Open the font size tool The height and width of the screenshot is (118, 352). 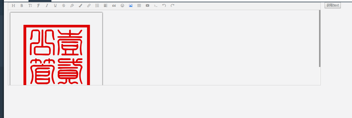(30, 6)
